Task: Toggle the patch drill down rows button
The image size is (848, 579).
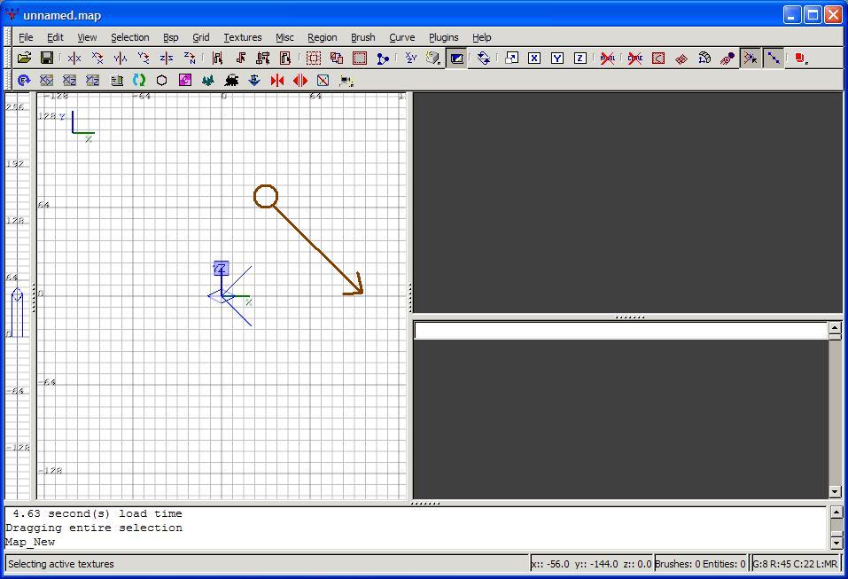Action: [774, 58]
